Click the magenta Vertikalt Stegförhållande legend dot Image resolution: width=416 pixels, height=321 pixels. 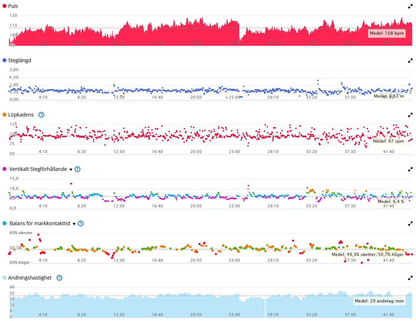tap(4, 169)
